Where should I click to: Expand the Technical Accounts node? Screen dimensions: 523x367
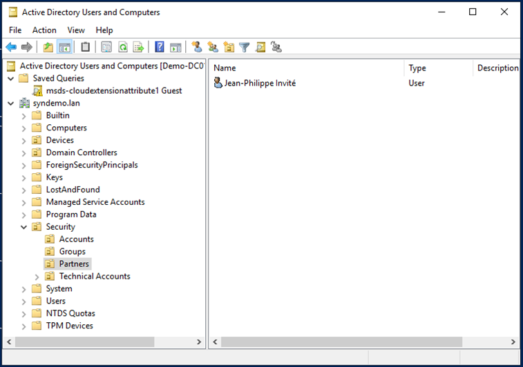pyautogui.click(x=37, y=277)
